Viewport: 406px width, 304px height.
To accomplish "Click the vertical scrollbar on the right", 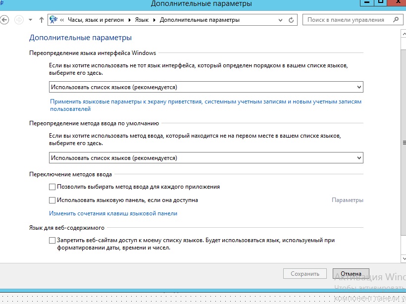I will [403, 143].
